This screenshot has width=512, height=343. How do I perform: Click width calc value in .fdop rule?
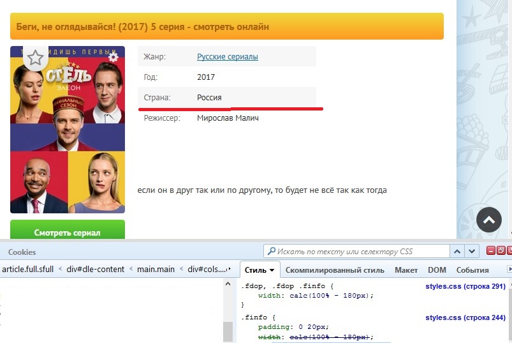click(331, 296)
